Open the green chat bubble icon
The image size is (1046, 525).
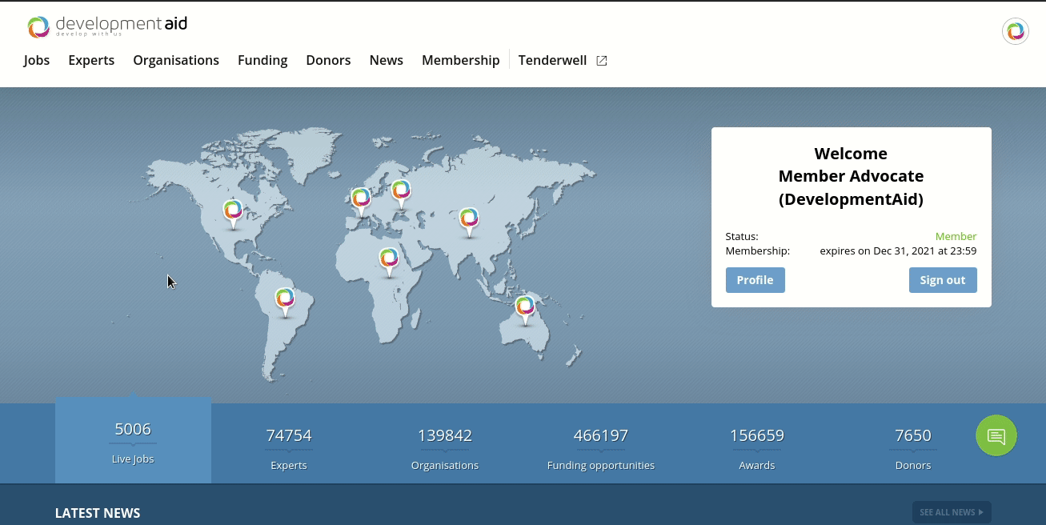(996, 436)
